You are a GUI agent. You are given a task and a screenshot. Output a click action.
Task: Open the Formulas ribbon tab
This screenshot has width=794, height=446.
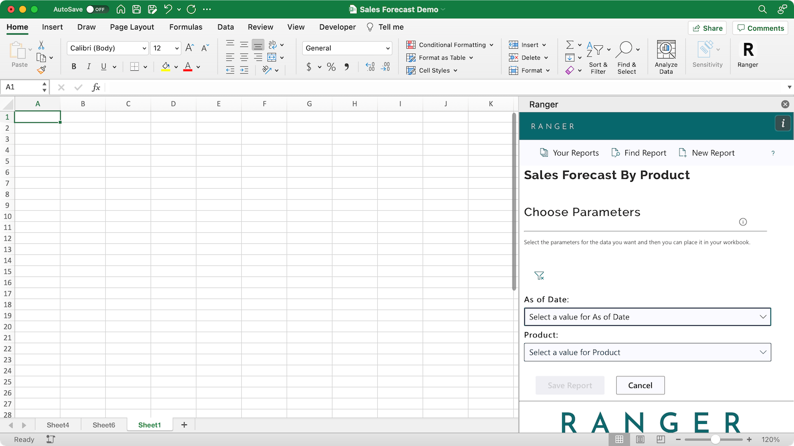point(186,27)
